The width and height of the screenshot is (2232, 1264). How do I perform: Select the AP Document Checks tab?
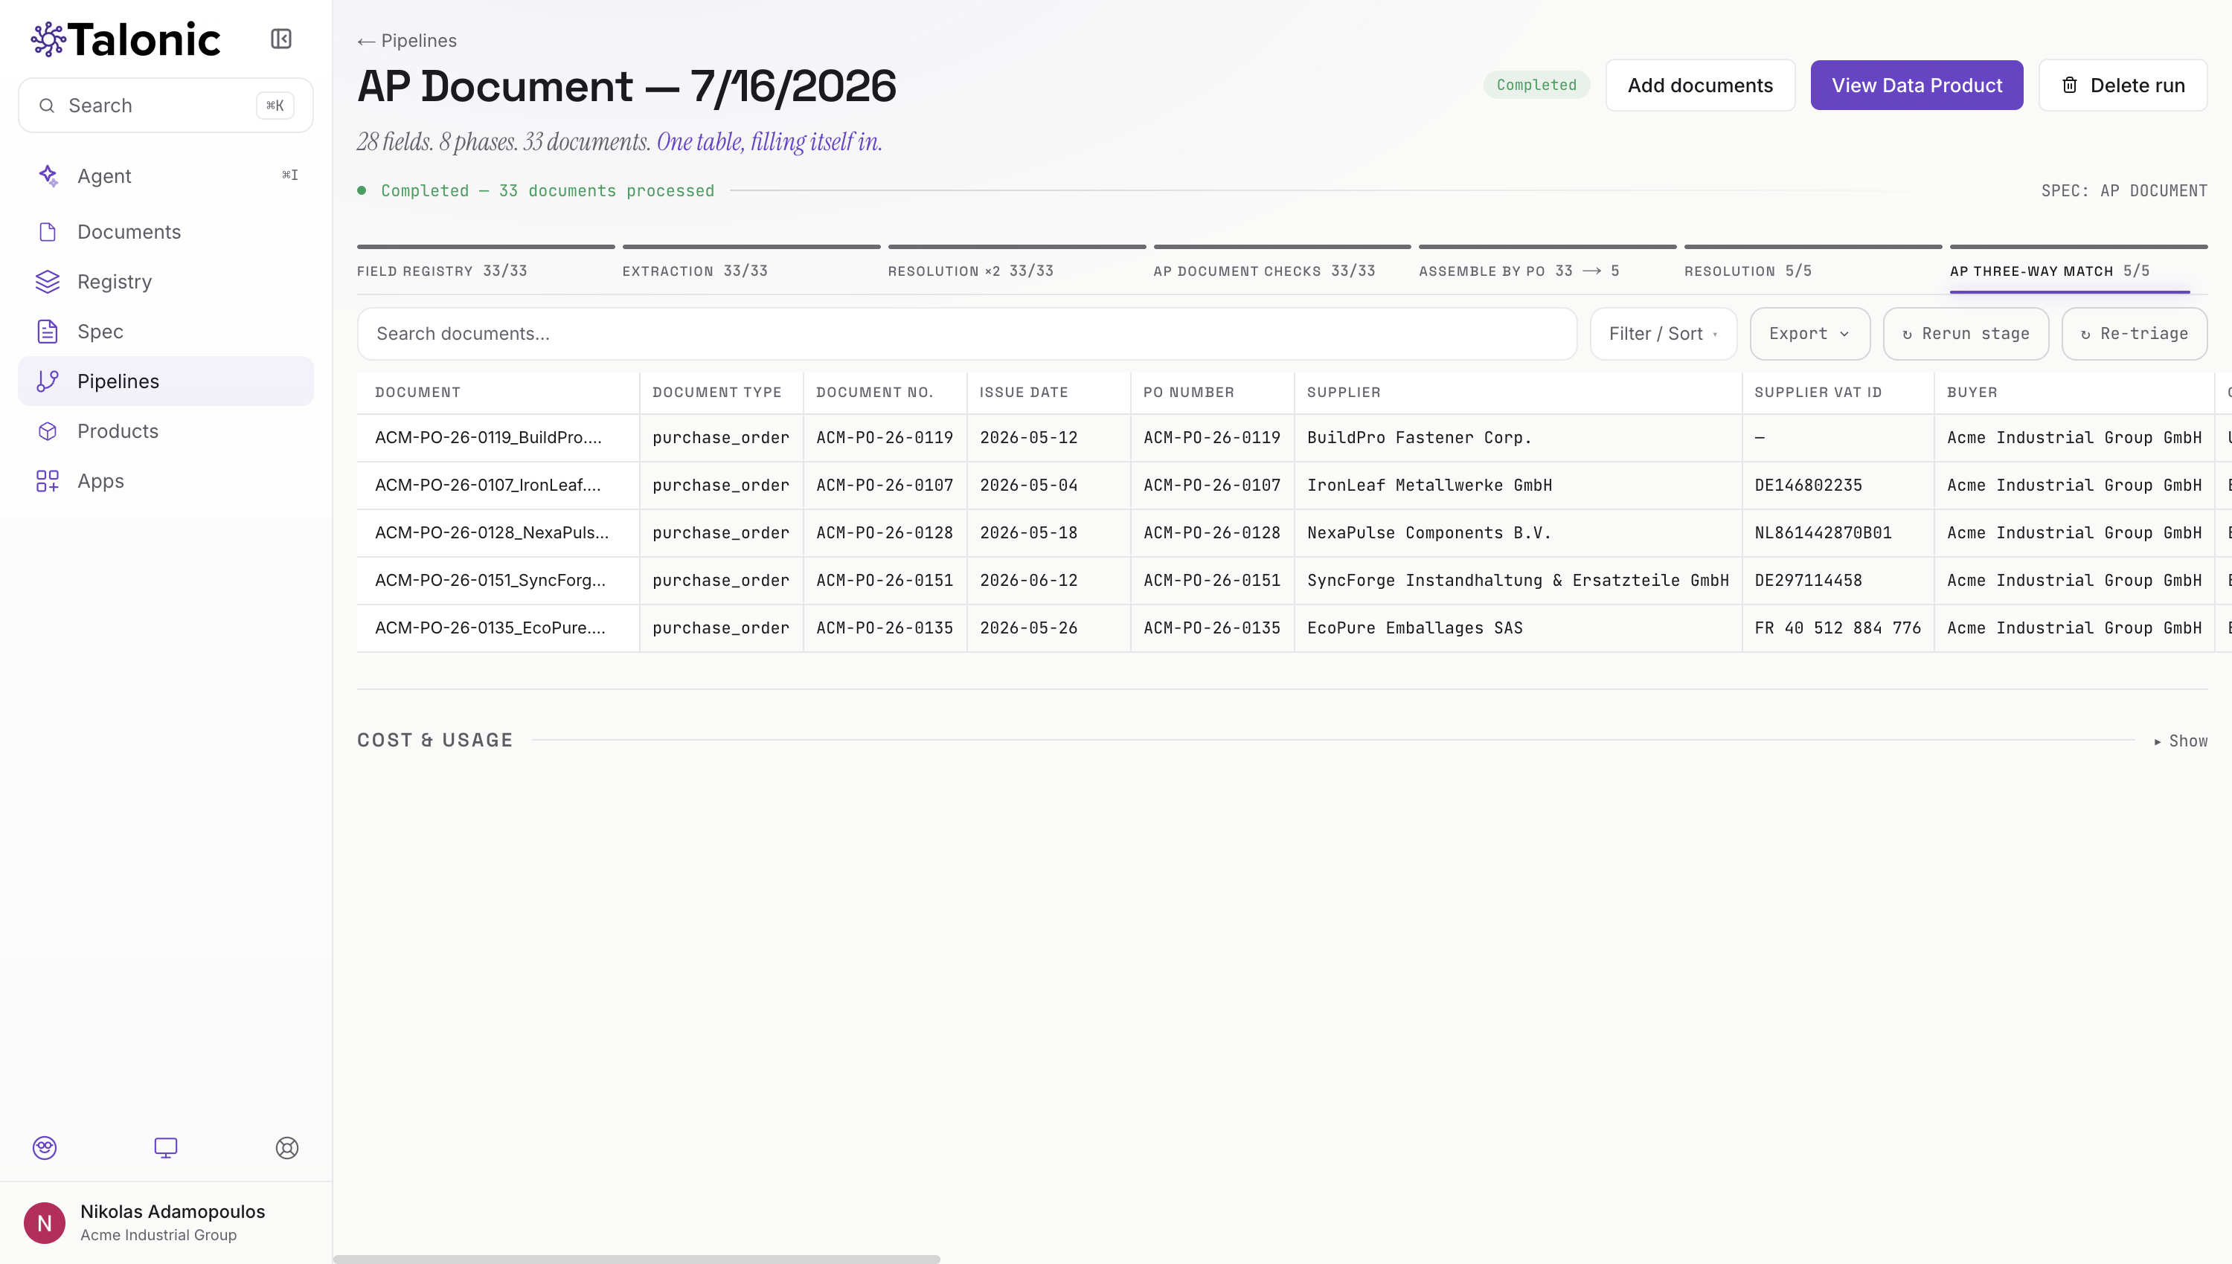[1282, 270]
